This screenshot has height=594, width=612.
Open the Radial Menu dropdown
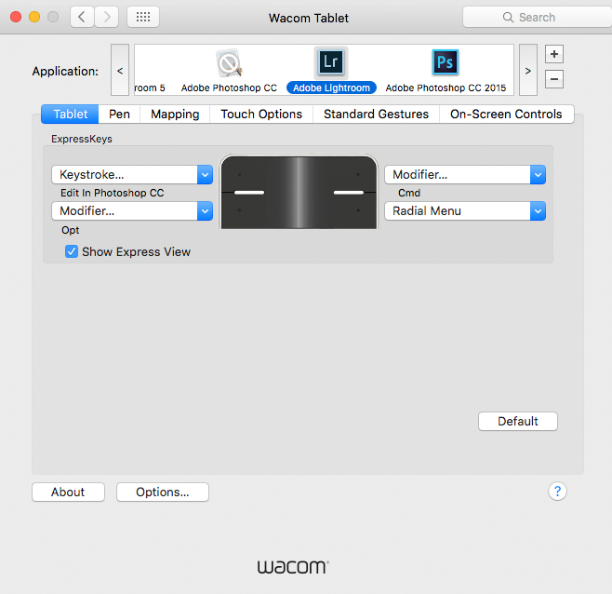465,211
